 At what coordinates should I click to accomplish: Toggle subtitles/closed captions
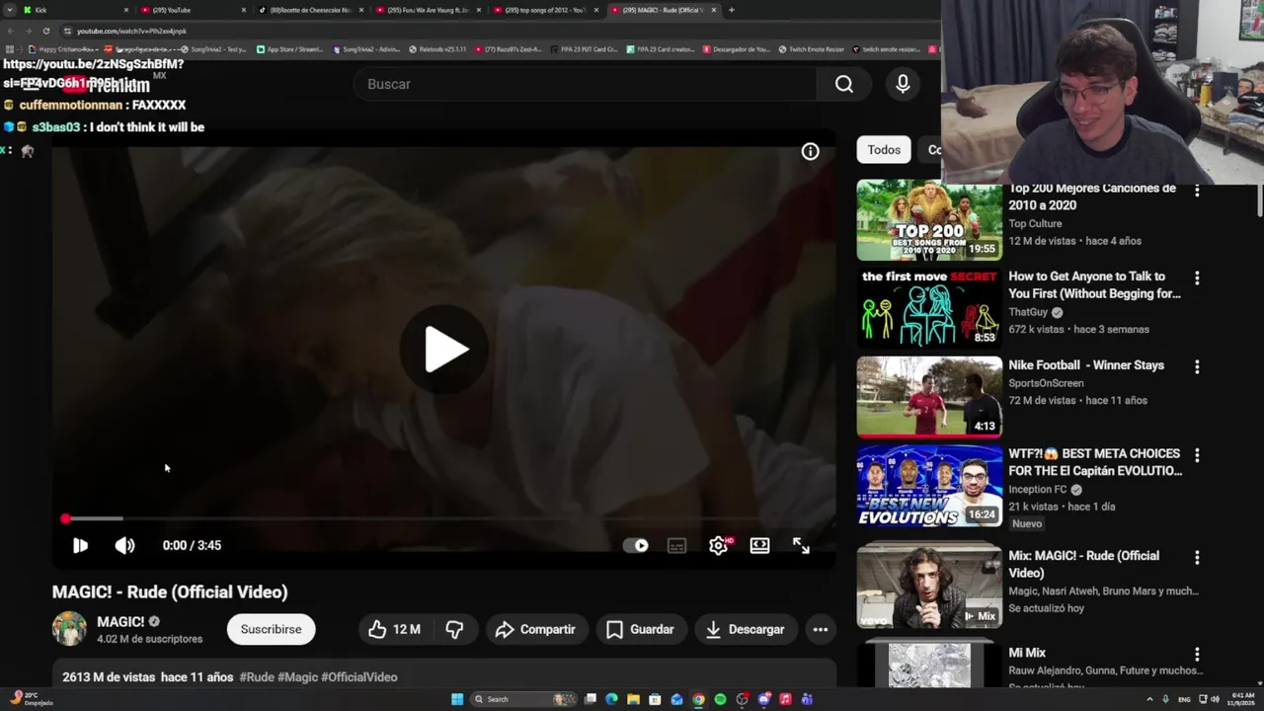(x=676, y=545)
